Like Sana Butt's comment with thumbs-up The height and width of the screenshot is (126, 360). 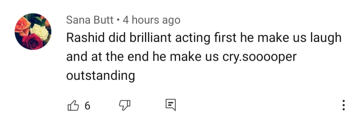coord(73,106)
